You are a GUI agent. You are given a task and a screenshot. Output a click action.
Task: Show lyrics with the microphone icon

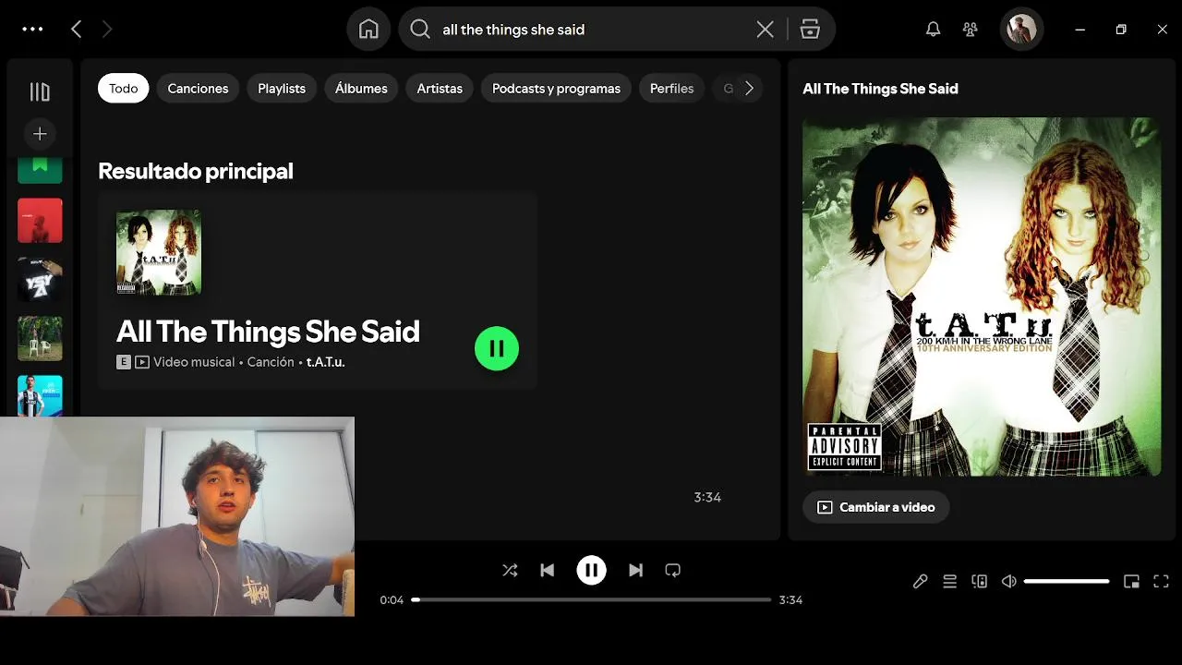(920, 581)
